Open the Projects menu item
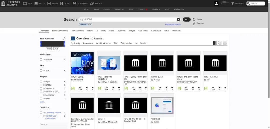Image resolution: width=270 pixels, height=129 pixels. pos(119,9)
